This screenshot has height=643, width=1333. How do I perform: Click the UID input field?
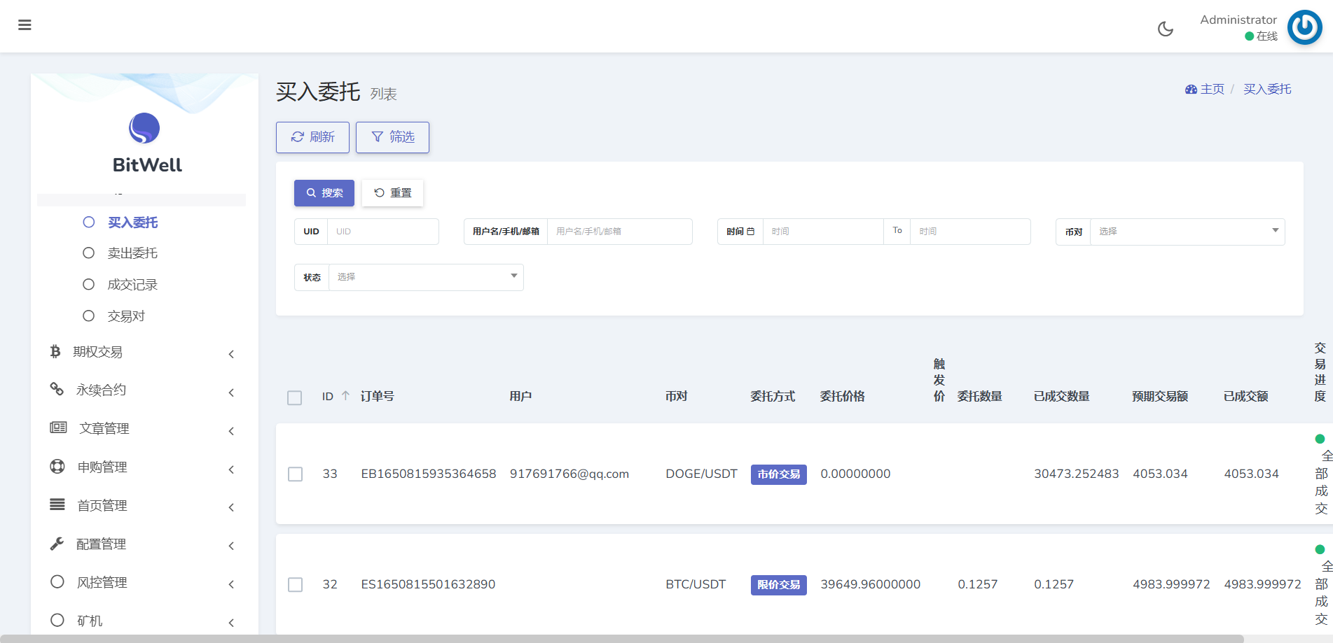click(382, 232)
